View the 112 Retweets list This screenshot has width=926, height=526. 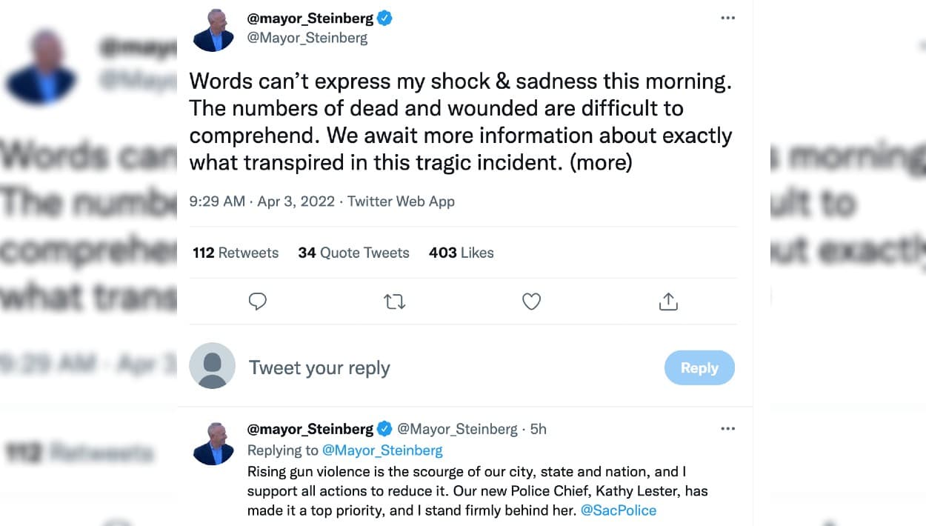[236, 253]
